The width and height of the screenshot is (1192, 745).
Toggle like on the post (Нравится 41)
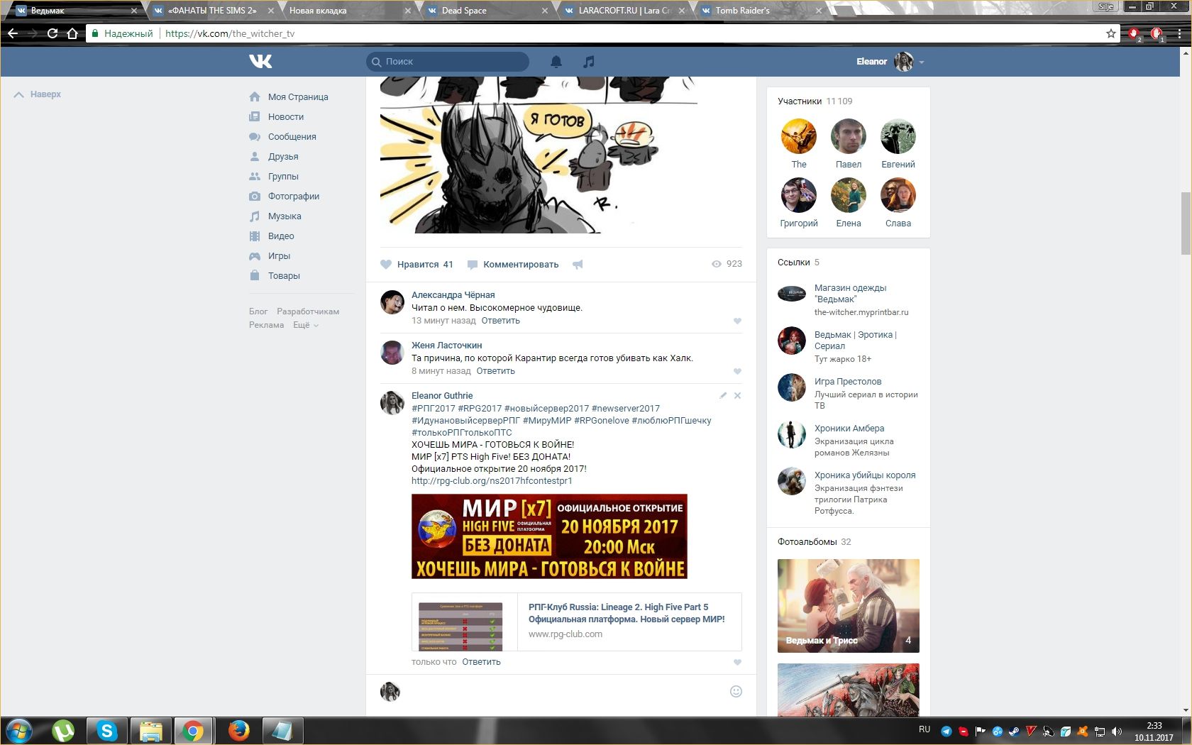pos(416,265)
